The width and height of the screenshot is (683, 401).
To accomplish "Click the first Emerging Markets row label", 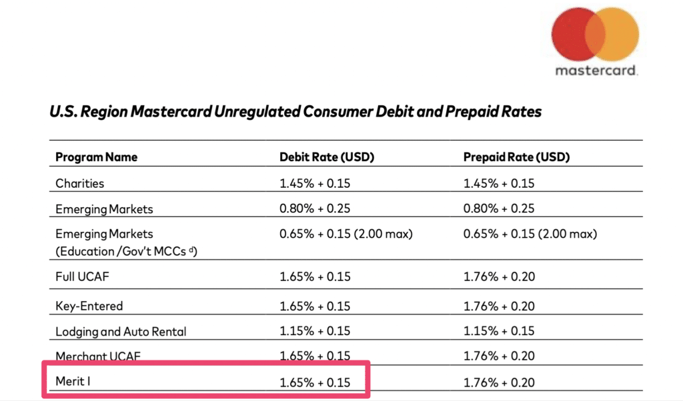I will (x=104, y=209).
